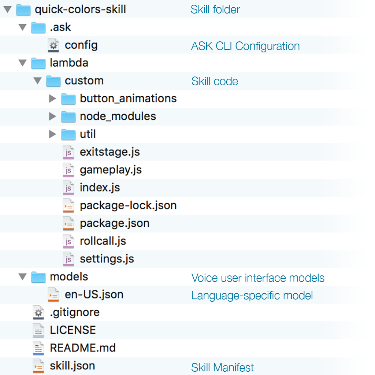Image resolution: width=375 pixels, height=375 pixels.
Task: Click the LICENSE document icon
Action: click(x=38, y=330)
